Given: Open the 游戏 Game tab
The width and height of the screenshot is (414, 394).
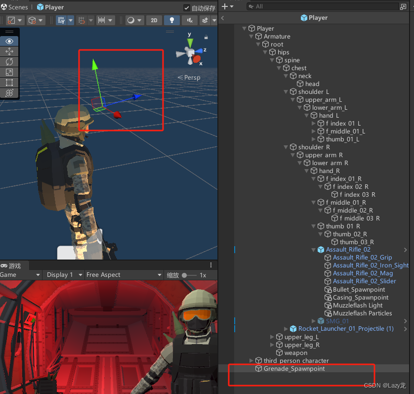Looking at the screenshot, I should [x=11, y=265].
